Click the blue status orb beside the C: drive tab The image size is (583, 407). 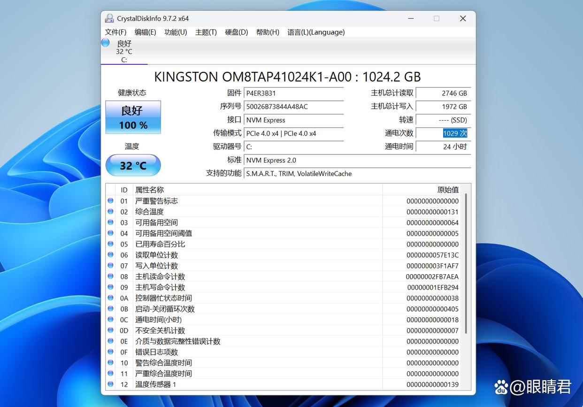pos(106,43)
